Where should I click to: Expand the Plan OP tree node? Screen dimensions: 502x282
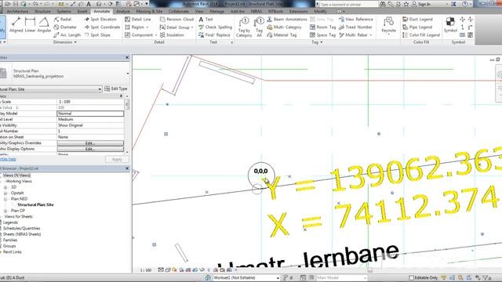[x=5, y=211]
